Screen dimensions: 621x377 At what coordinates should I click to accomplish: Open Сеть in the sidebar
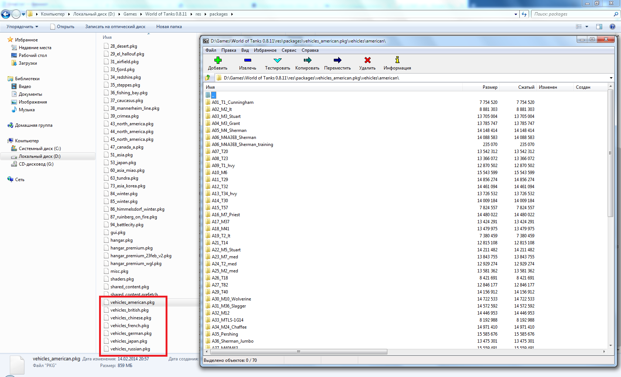(x=20, y=180)
